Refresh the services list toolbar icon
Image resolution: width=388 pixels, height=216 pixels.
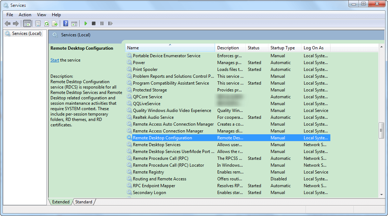click(46, 23)
